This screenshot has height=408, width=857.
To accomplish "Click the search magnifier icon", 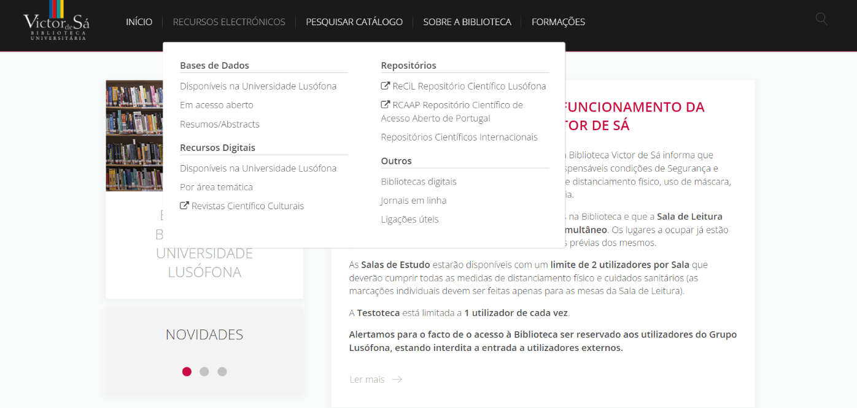I will click(821, 19).
